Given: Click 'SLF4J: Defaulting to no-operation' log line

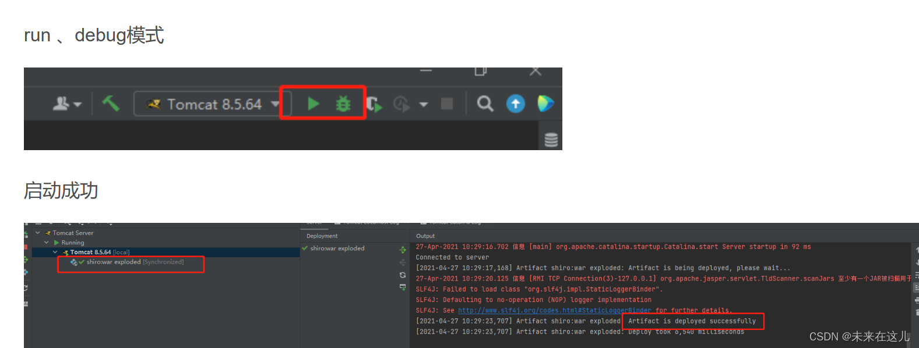Looking at the screenshot, I should point(534,300).
